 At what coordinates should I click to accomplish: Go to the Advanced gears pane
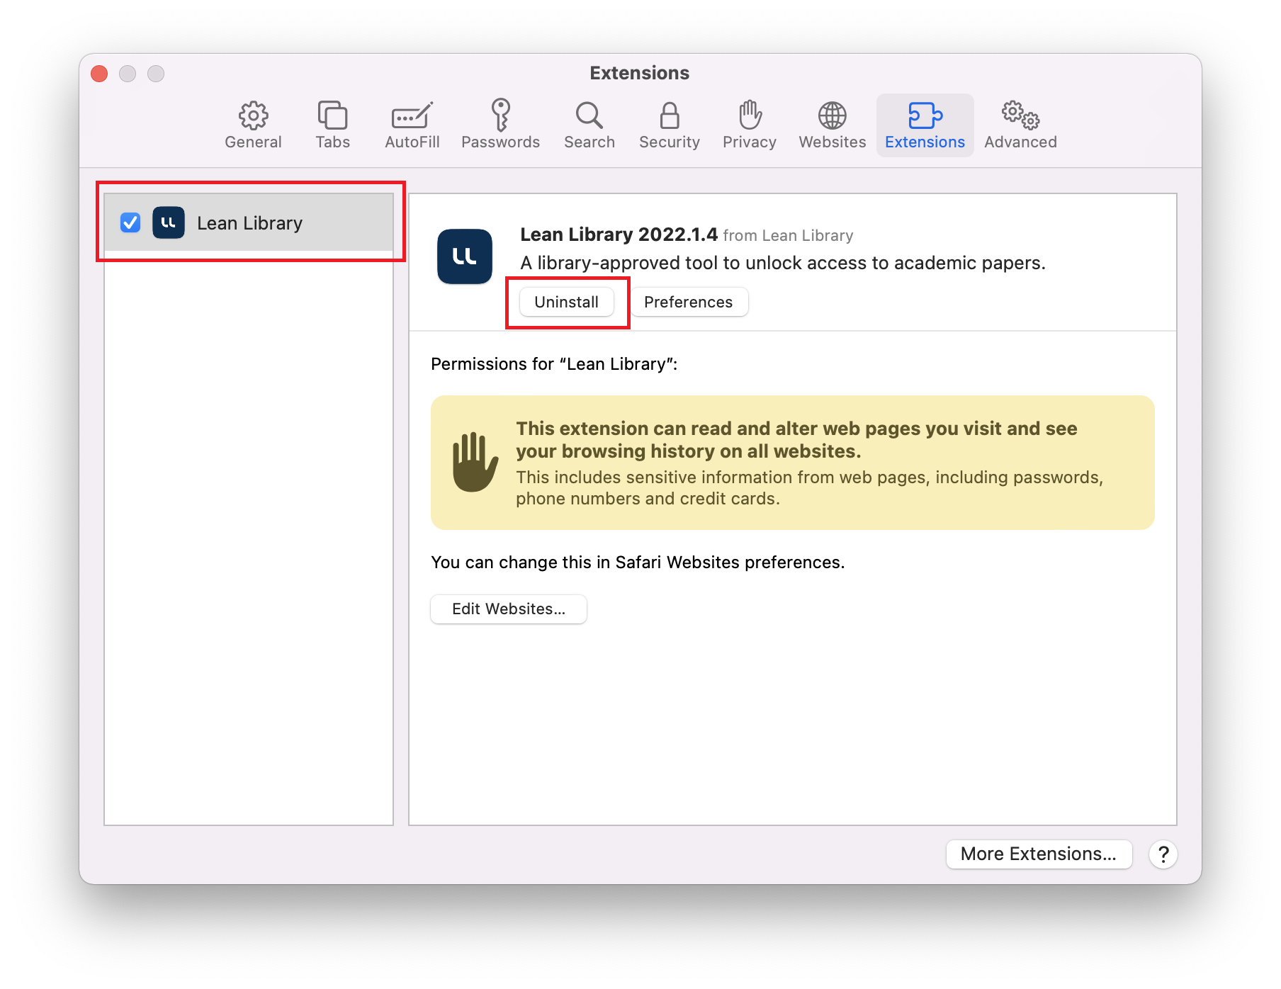tap(1020, 125)
